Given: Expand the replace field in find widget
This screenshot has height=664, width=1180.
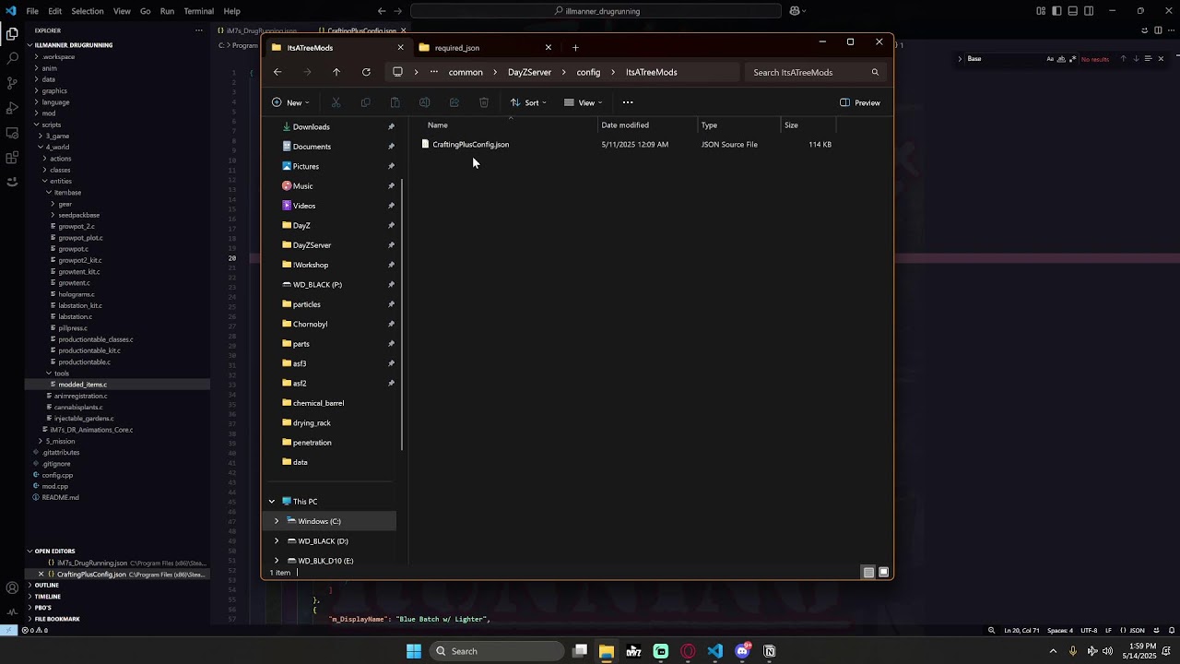Looking at the screenshot, I should [960, 59].
